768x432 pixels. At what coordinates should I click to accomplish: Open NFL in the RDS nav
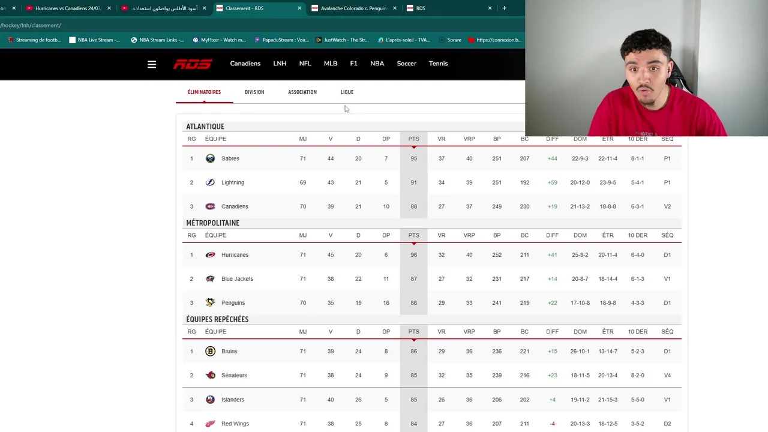pos(305,64)
